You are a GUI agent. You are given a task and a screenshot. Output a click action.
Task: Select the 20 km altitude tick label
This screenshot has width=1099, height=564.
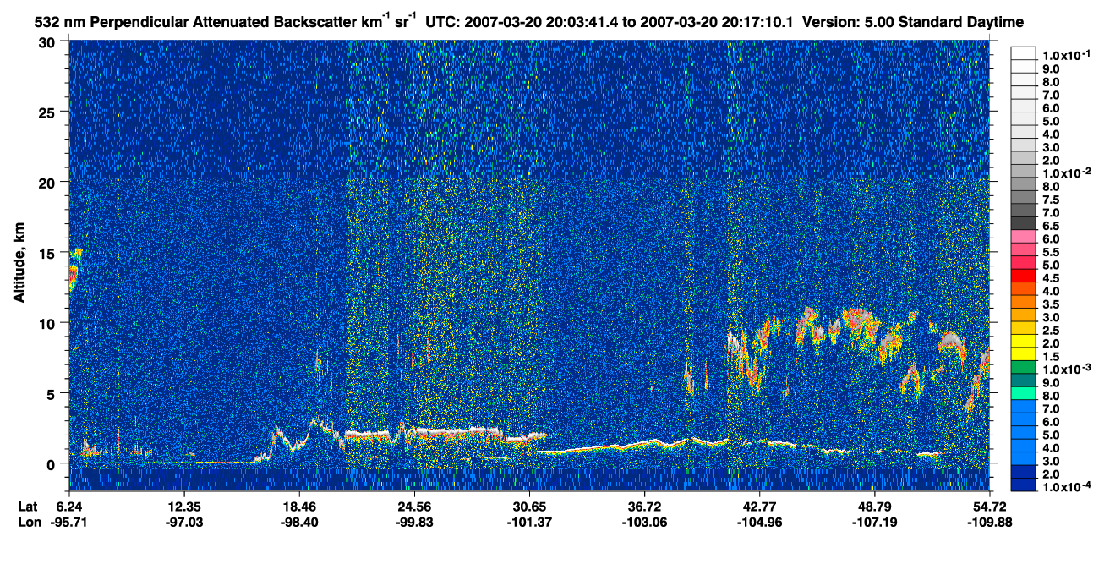46,183
